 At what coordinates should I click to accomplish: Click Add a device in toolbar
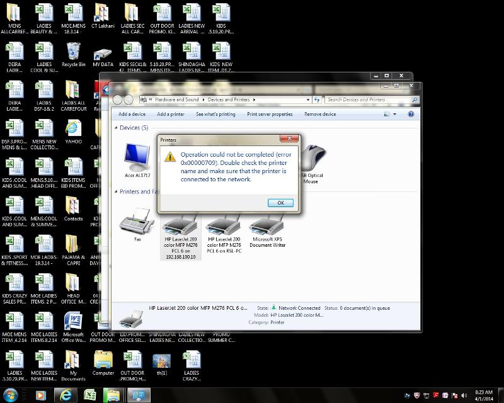coord(132,114)
